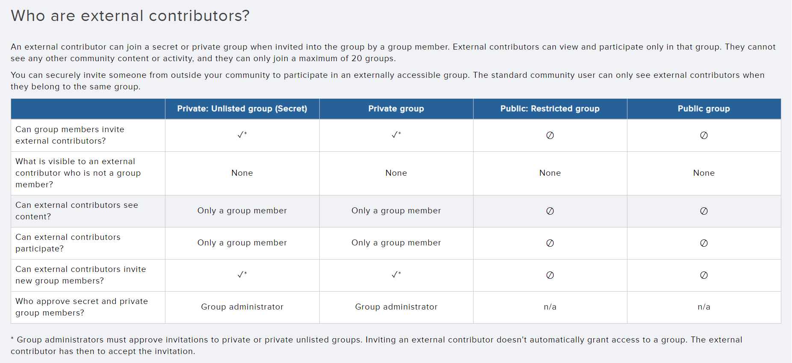Select the Public group column header
Screen dimensions: 792x363
click(x=704, y=109)
